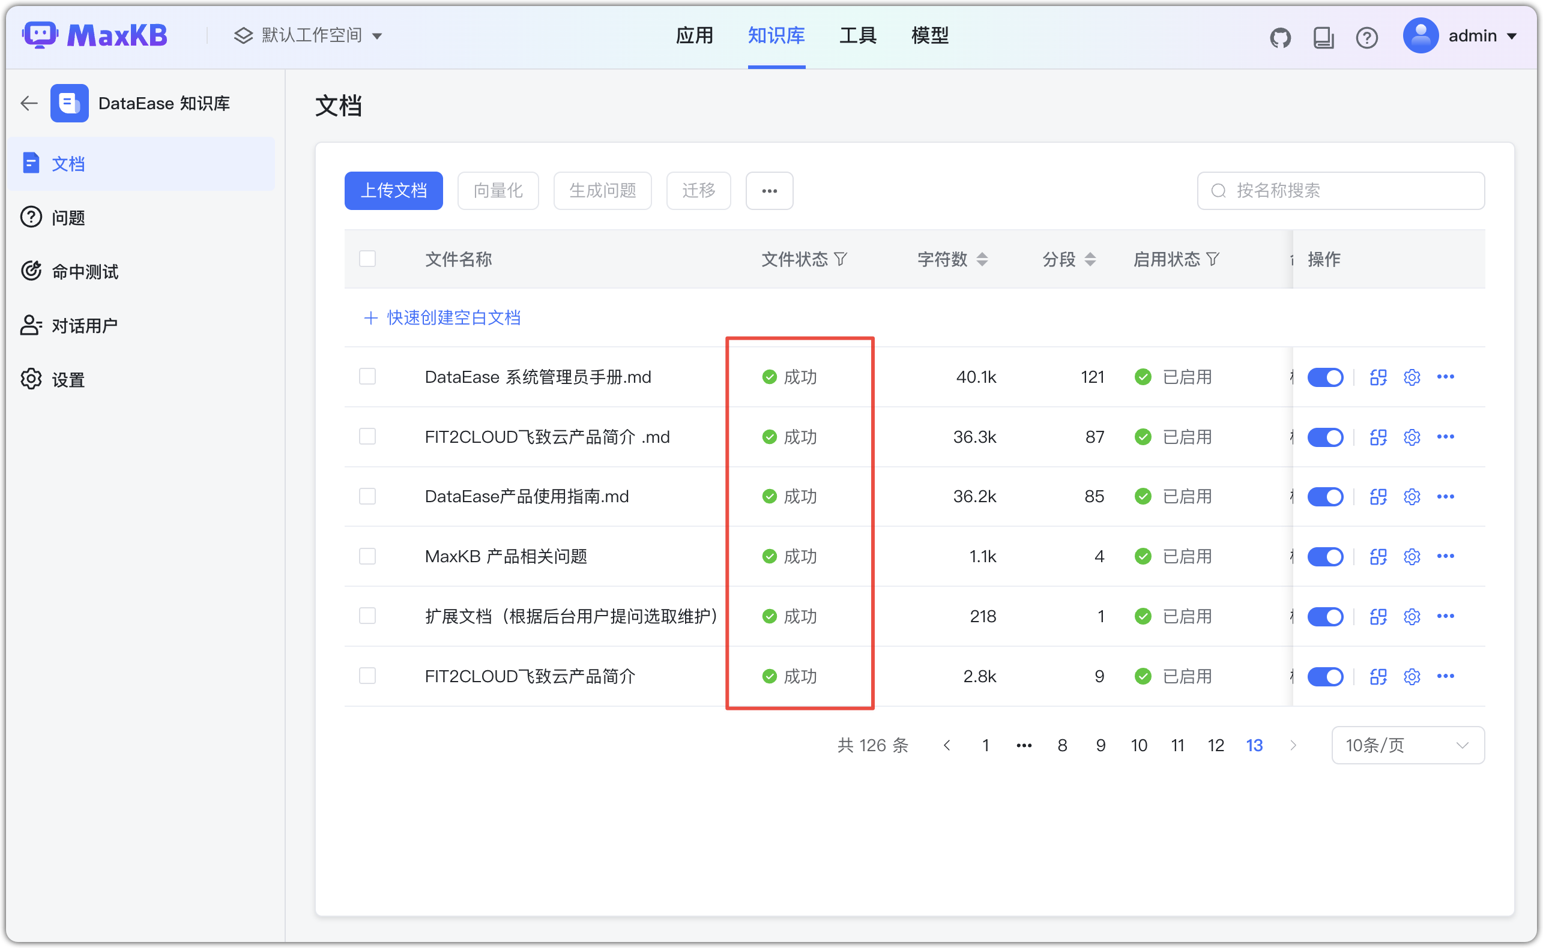This screenshot has width=1543, height=948.
Task: Check the 扩展文档 row checkbox
Action: [367, 616]
